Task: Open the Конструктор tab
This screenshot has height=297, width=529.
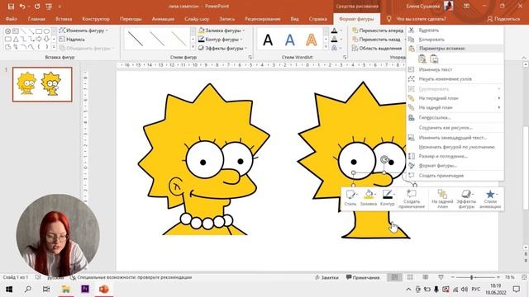Action: [x=96, y=19]
